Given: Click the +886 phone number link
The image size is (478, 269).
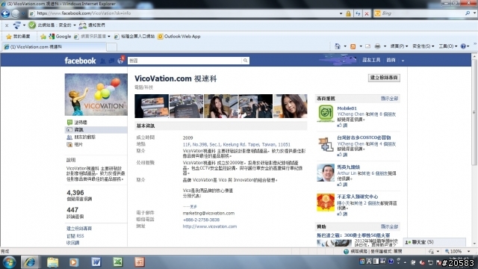Looking at the screenshot, I should tap(201, 220).
